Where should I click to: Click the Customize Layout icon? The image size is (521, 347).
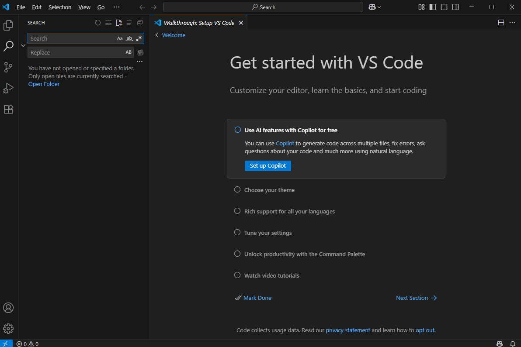421,7
